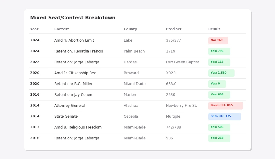
Task: Click the "Mixed Seat/Contest Breakdown" title
Action: [73, 18]
